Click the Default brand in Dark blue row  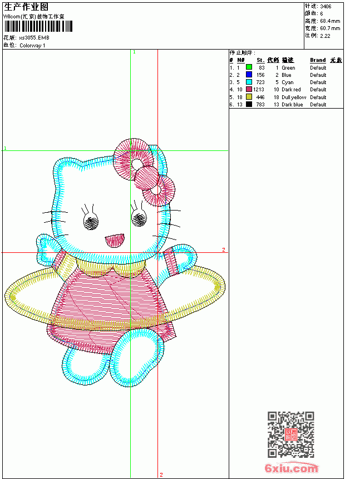[x=318, y=105]
